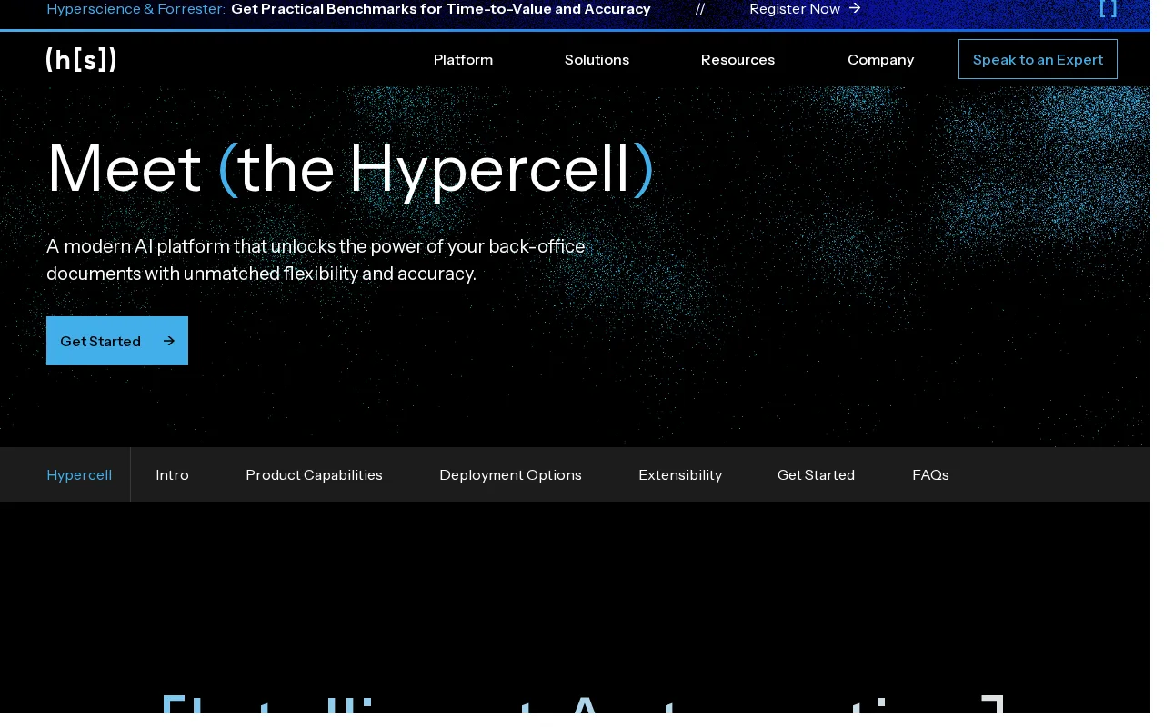Click the Speak to an Expert button
The height and width of the screenshot is (727, 1164).
click(x=1038, y=59)
